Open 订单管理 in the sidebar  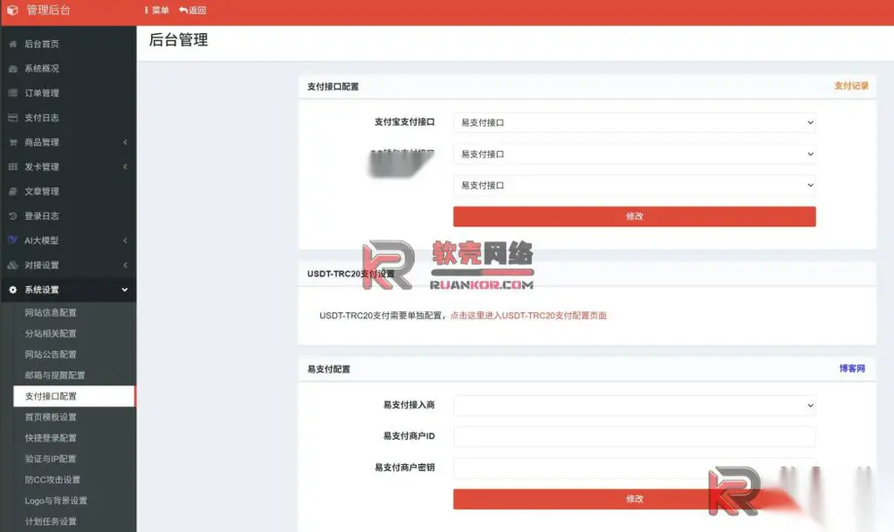(x=42, y=93)
